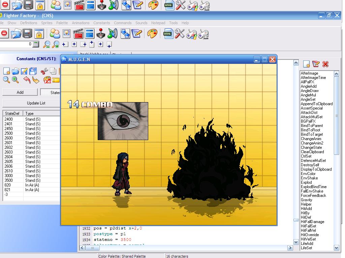This screenshot has height=258, width=345.
Task: Click the red stop icon below the menu bar
Action: (4, 34)
